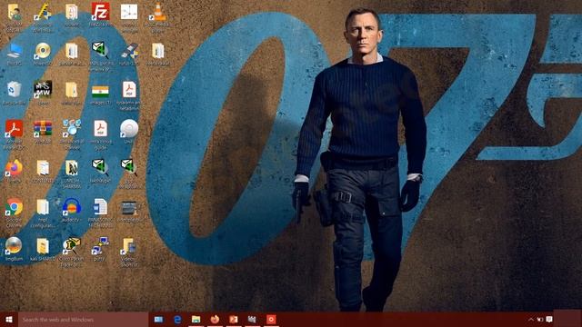This screenshot has width=582, height=327.
Task: Open the Recycle Bin
Action: tap(15, 94)
